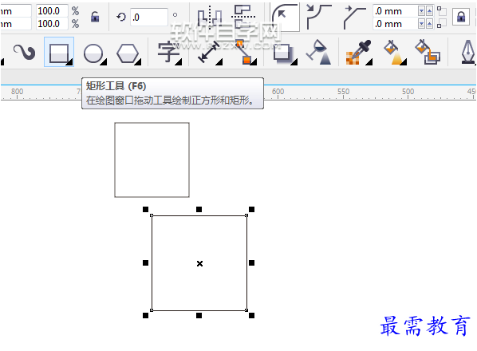Click the Mirror horizontally icon

pyautogui.click(x=209, y=17)
